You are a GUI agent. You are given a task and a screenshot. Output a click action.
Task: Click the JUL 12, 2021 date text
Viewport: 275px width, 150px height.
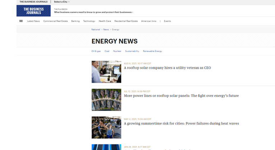[137, 91]
